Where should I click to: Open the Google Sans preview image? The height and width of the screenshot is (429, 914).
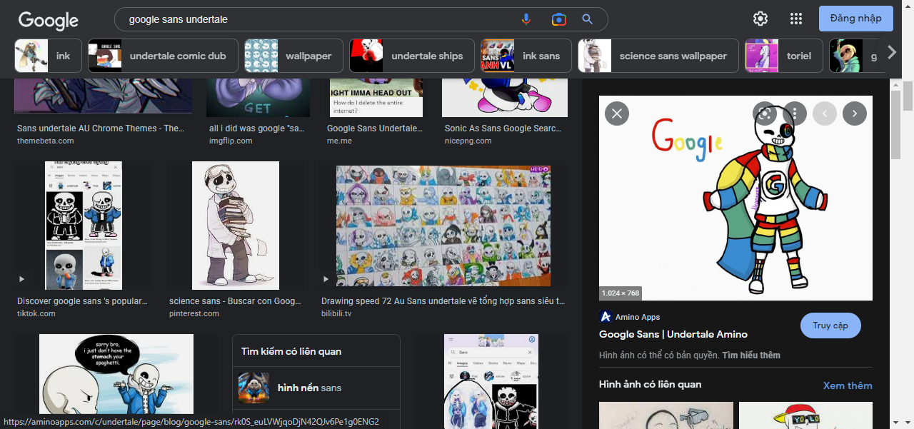coord(735,198)
